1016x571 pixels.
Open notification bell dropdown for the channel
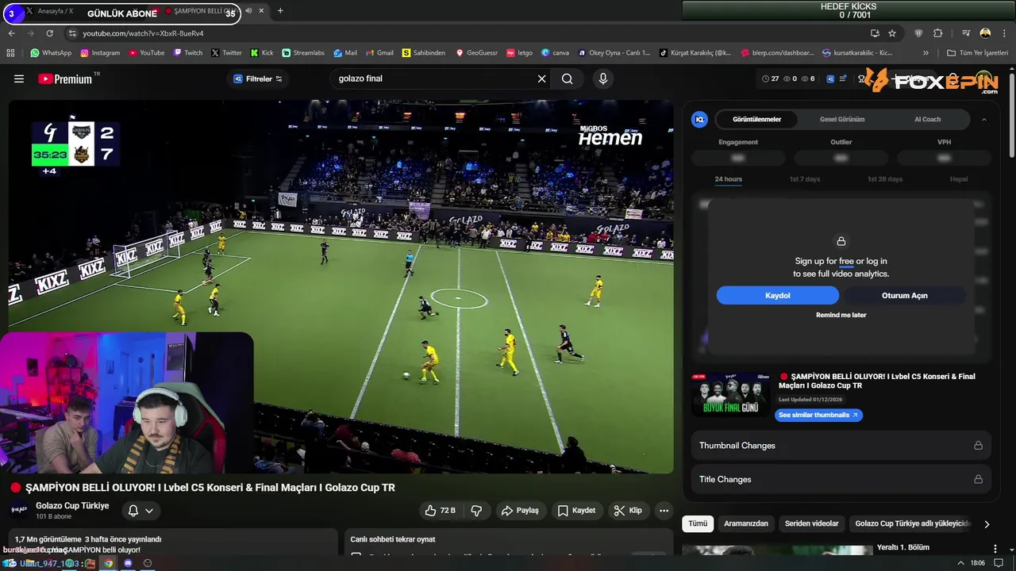(140, 511)
